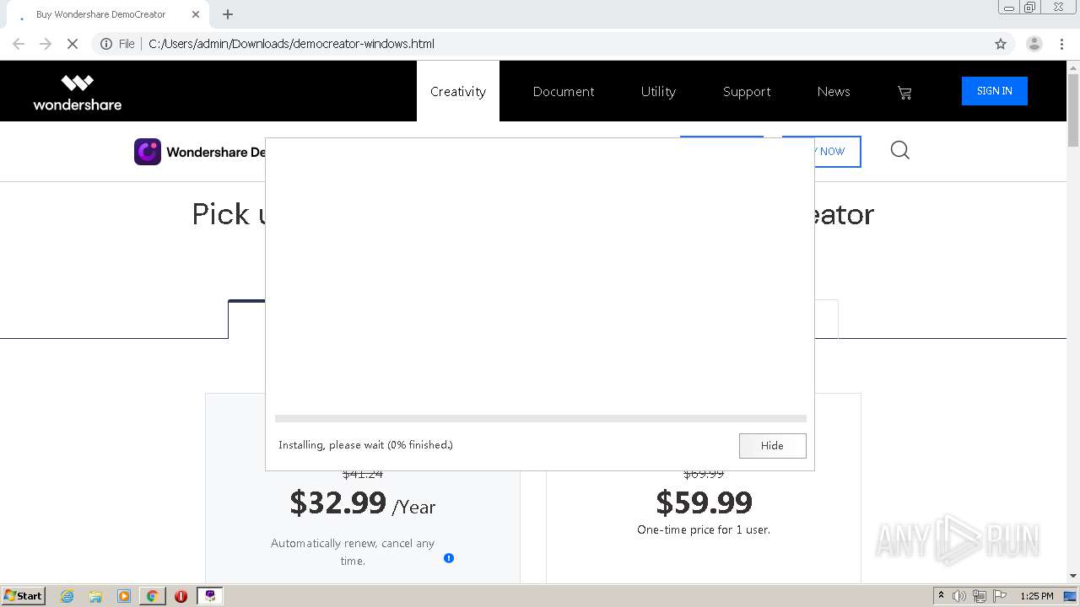Click the blue info icon near pricing
1080x607 pixels.
449,558
